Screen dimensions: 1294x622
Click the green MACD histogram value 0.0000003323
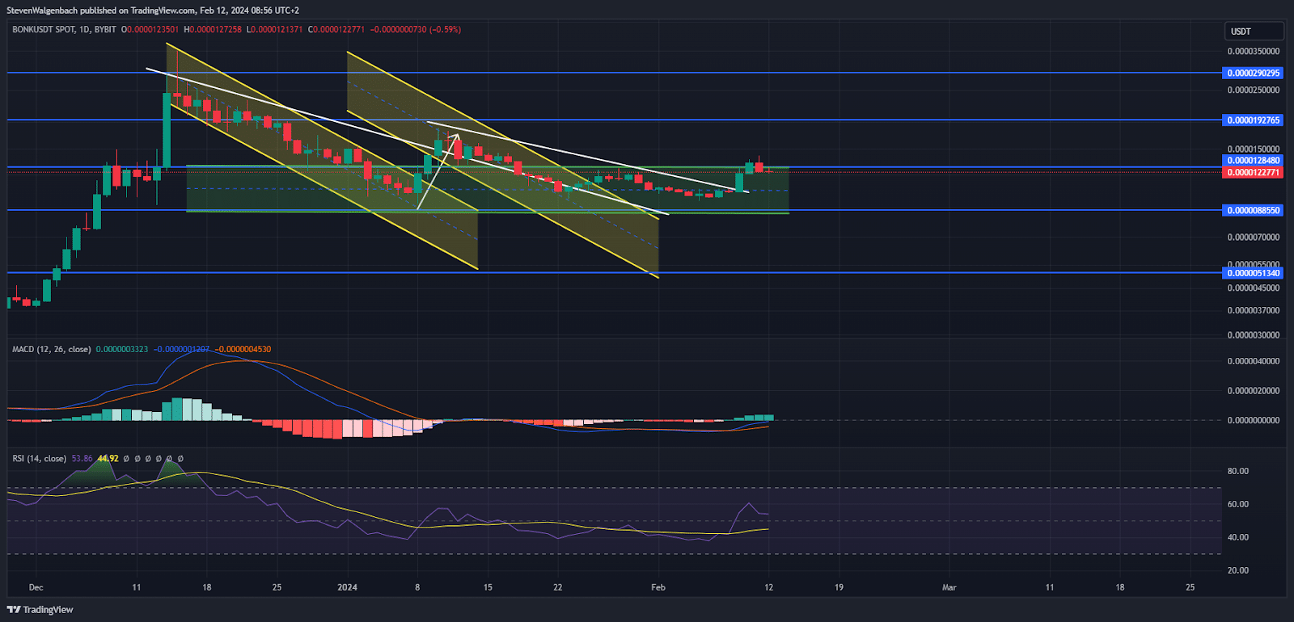point(121,349)
